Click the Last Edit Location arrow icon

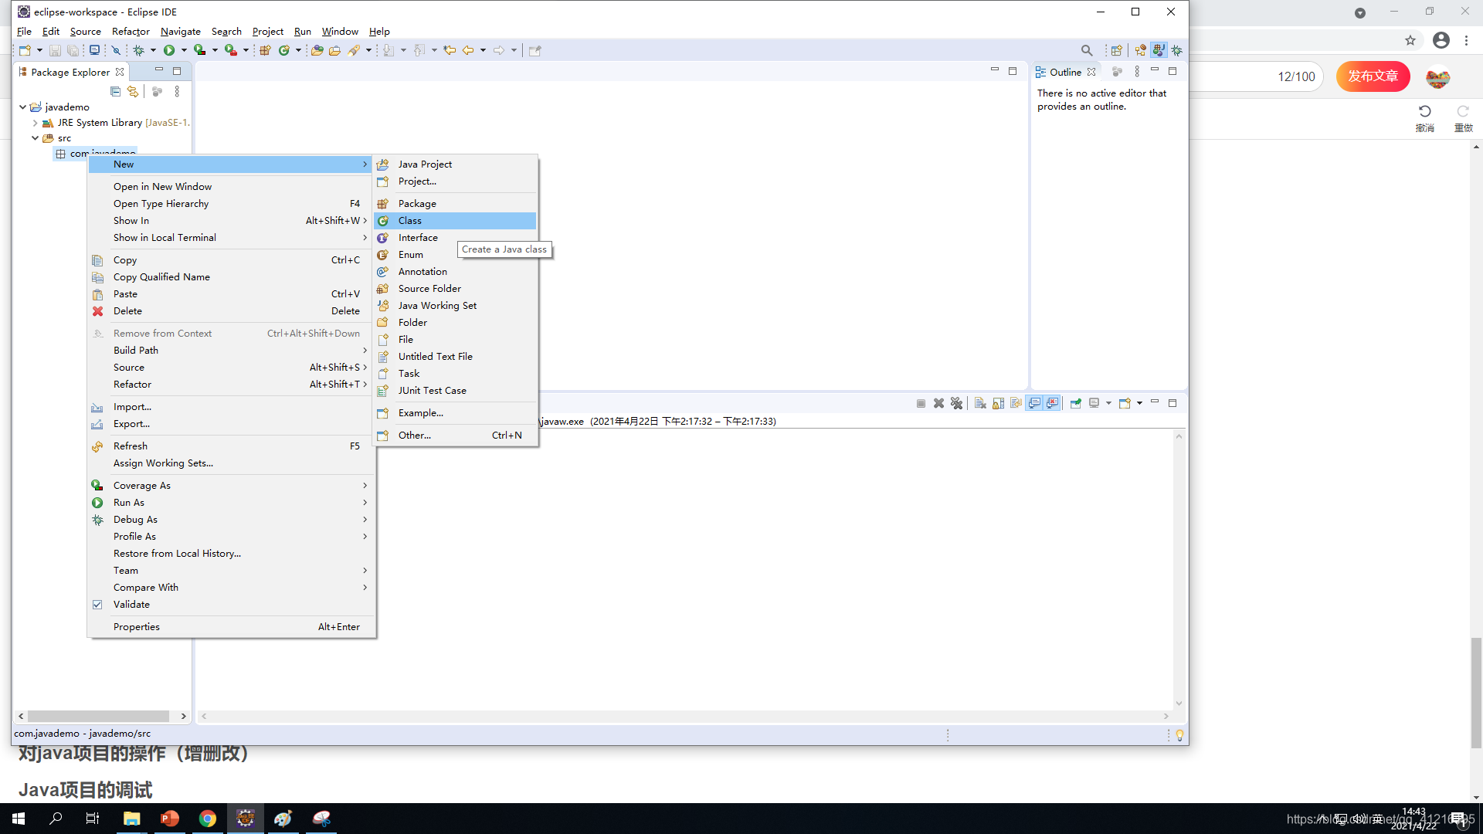tap(450, 50)
